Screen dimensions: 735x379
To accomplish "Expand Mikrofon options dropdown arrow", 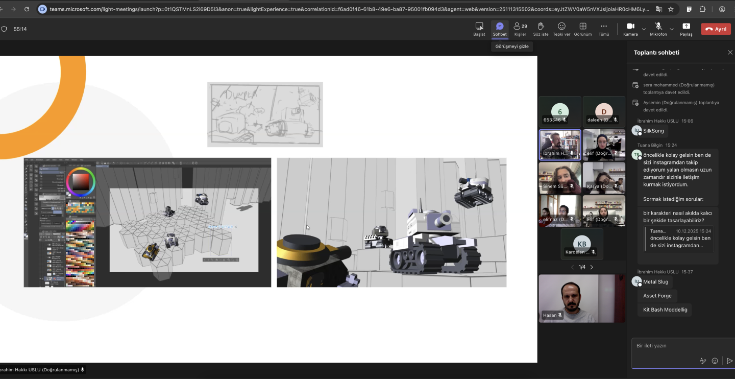I will click(671, 29).
